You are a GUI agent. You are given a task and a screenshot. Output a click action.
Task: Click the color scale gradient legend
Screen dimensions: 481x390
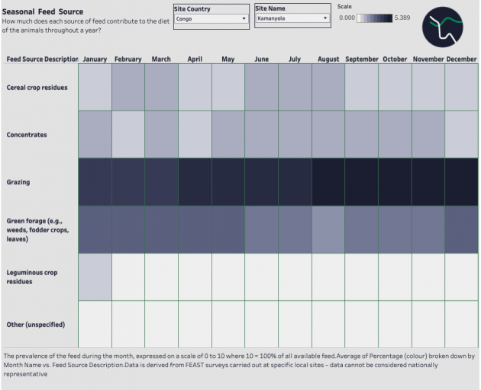pyautogui.click(x=375, y=18)
